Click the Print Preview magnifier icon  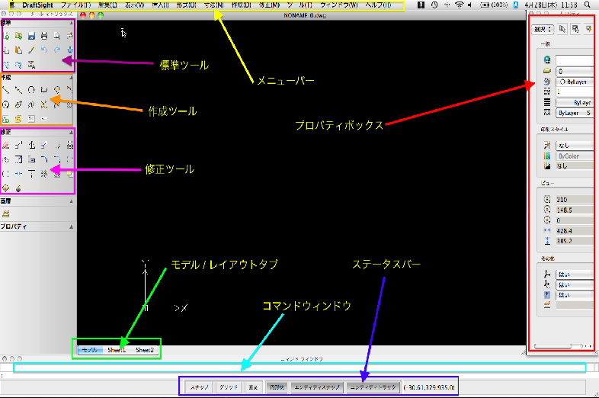tap(57, 36)
